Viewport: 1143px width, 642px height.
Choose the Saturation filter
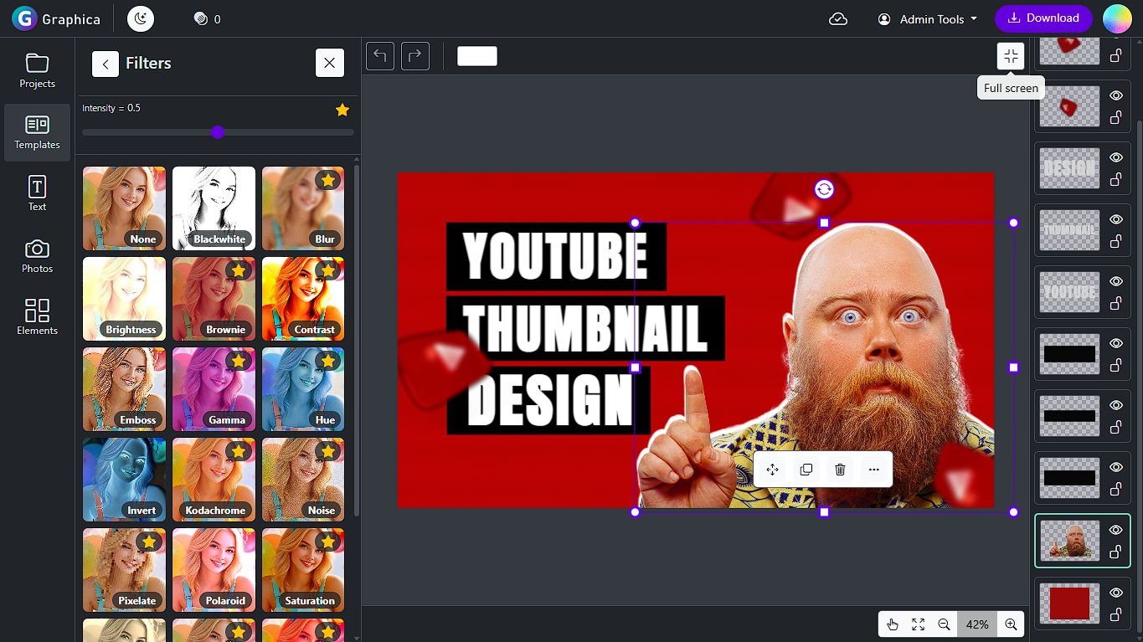pyautogui.click(x=303, y=570)
